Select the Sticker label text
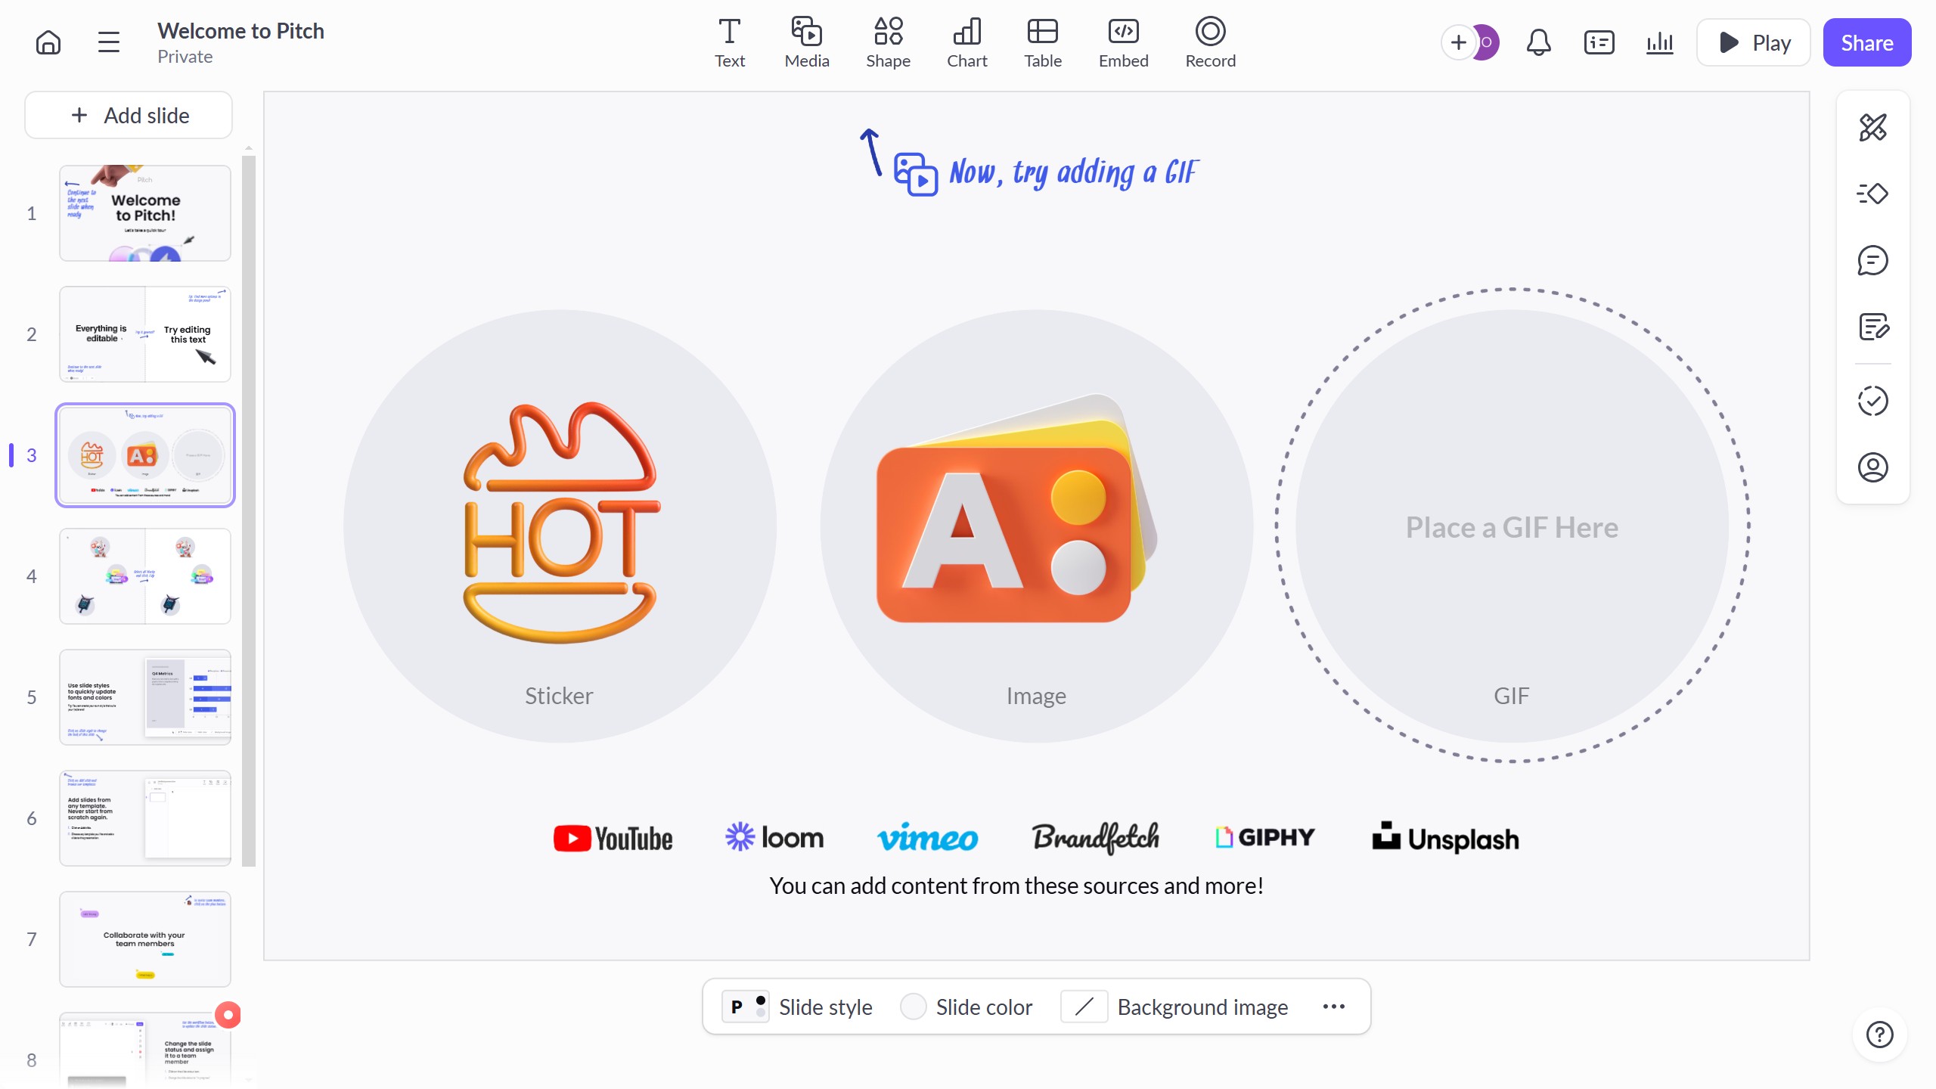The height and width of the screenshot is (1089, 1936). [x=559, y=696]
